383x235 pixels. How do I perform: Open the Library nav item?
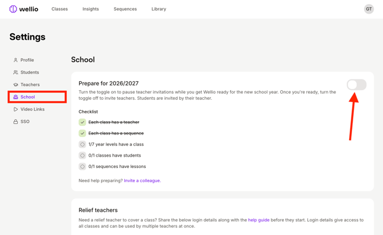(159, 9)
